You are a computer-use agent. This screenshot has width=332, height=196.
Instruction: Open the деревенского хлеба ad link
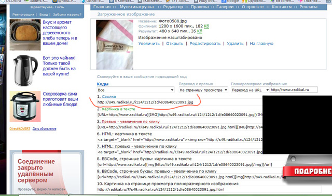(60, 33)
